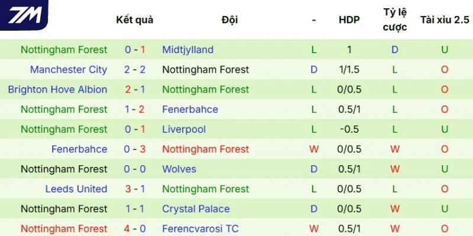
Task: Select the HDP column header
Action: tap(349, 19)
